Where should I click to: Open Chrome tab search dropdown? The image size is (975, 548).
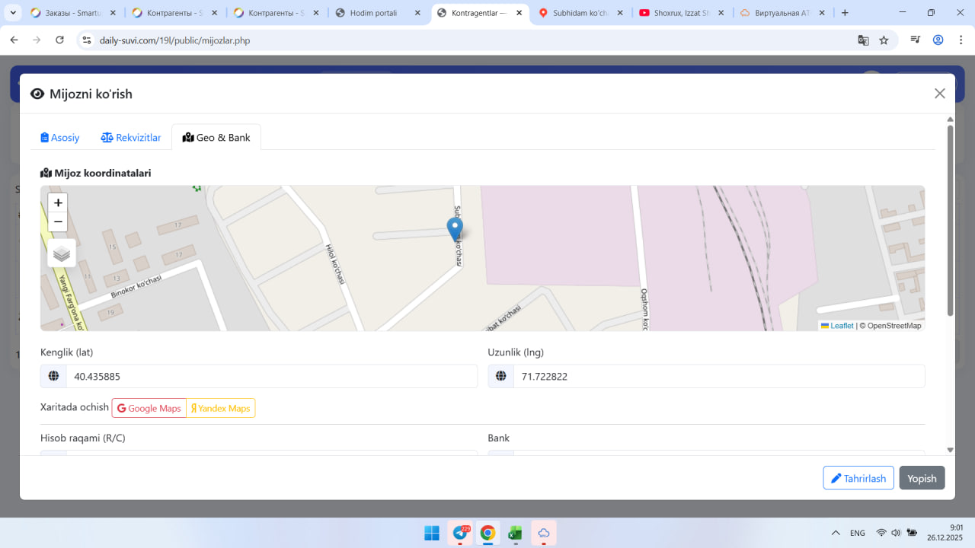click(x=13, y=13)
